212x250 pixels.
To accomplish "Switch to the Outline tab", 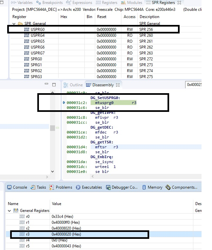I will (73, 85).
